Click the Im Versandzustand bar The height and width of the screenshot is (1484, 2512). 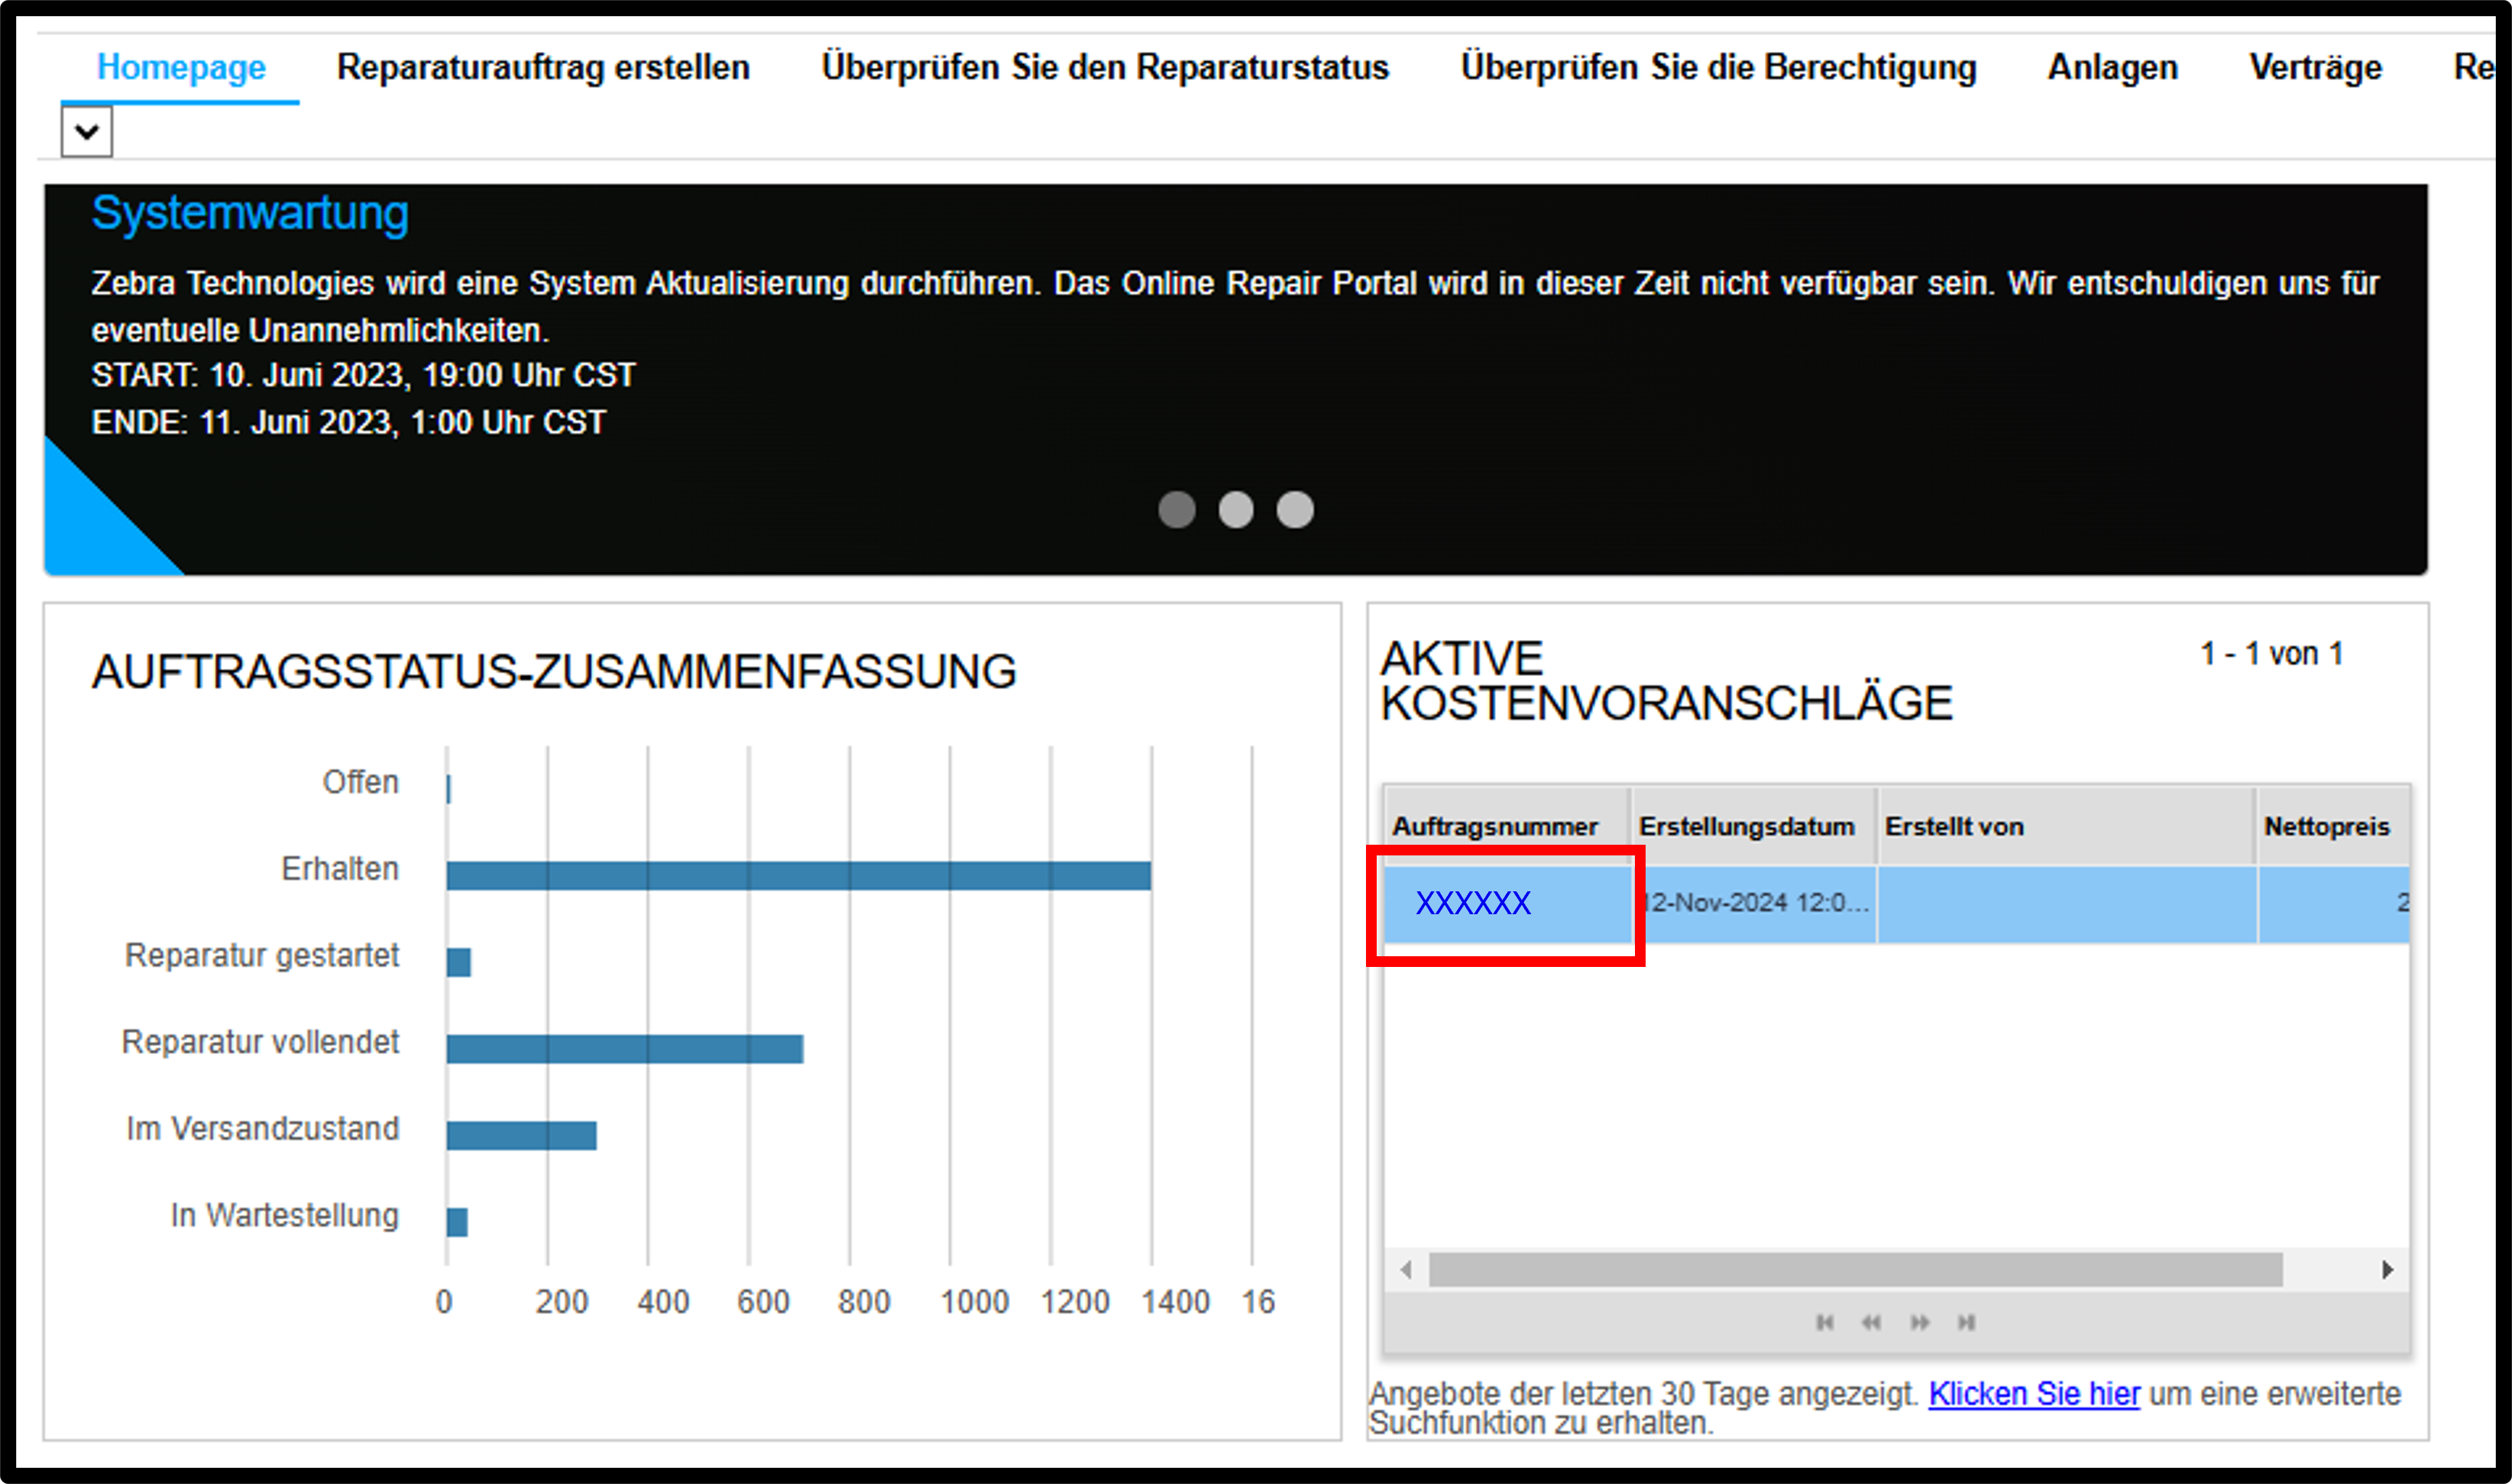click(522, 1136)
